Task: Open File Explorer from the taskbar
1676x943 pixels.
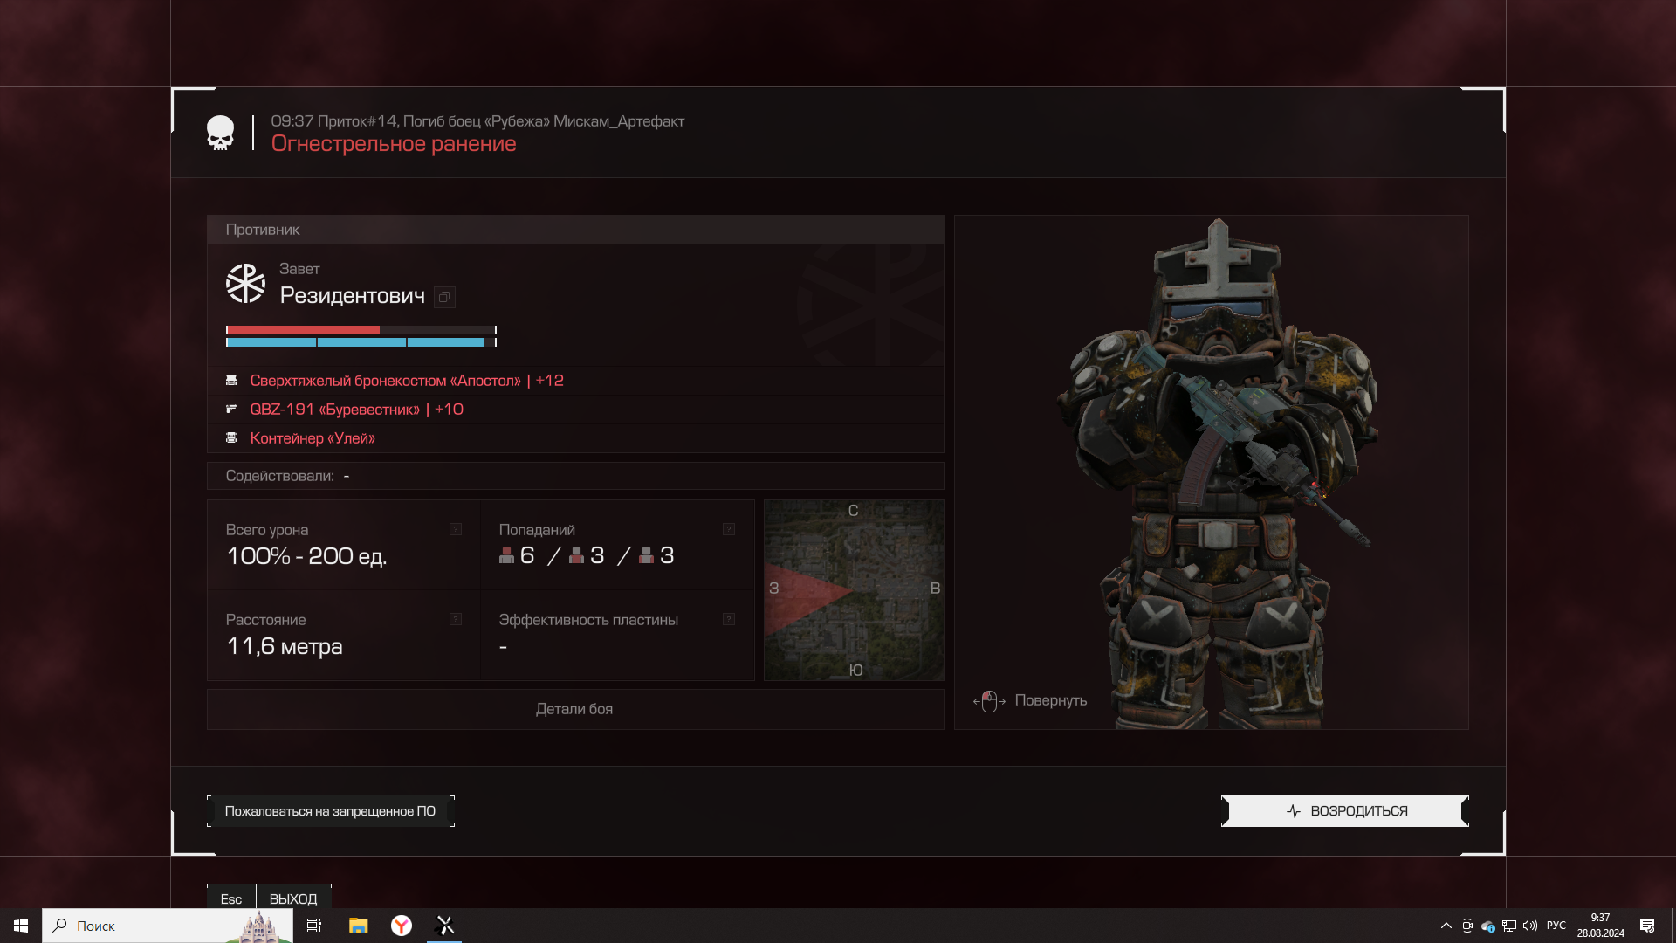Action: [358, 926]
